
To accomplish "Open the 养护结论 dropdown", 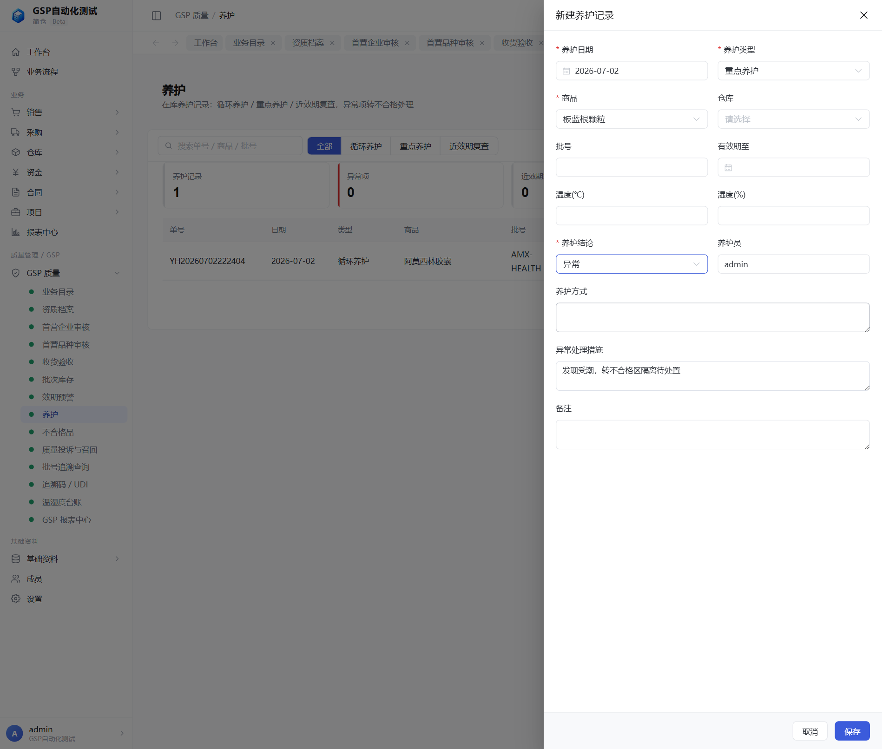I will 632,264.
